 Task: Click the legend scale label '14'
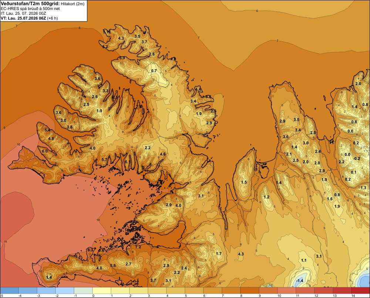[353, 296]
